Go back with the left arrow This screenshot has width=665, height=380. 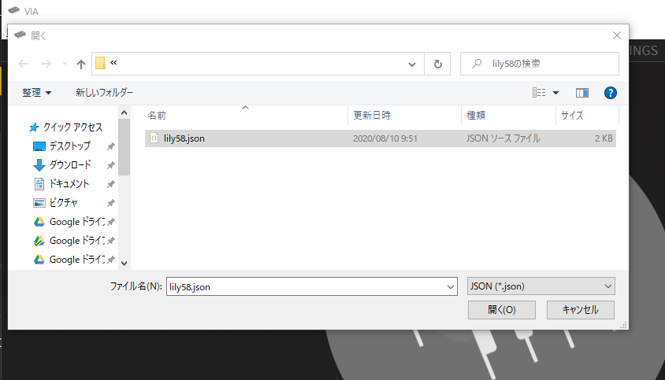click(x=23, y=64)
